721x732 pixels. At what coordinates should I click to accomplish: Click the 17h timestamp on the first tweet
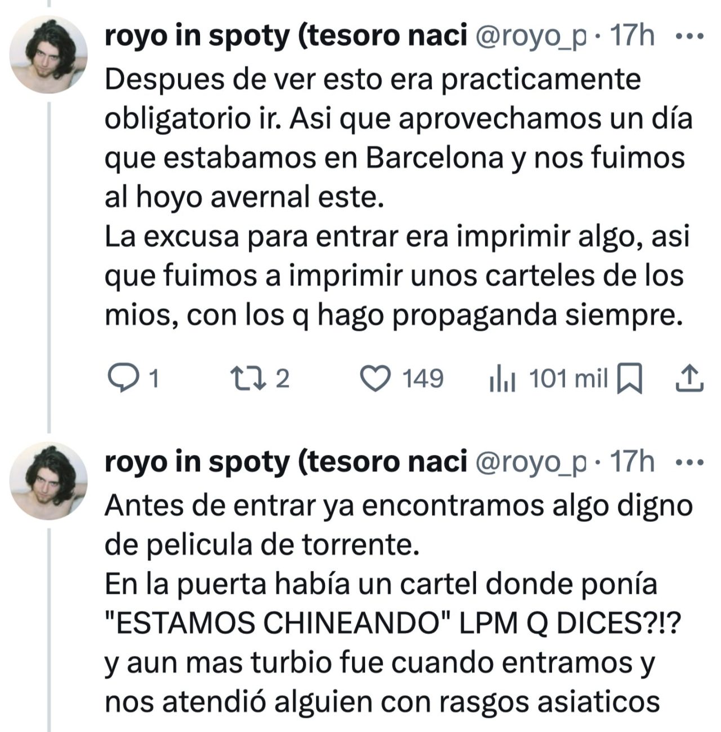point(632,37)
